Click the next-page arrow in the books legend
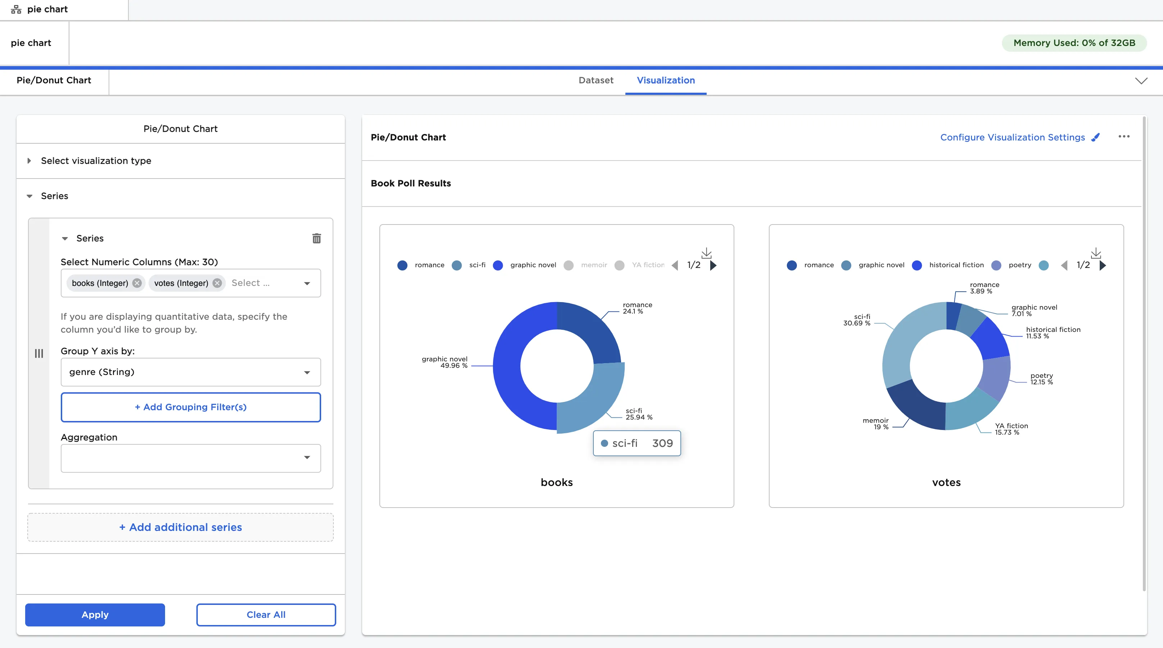Viewport: 1163px width, 648px height. point(714,265)
